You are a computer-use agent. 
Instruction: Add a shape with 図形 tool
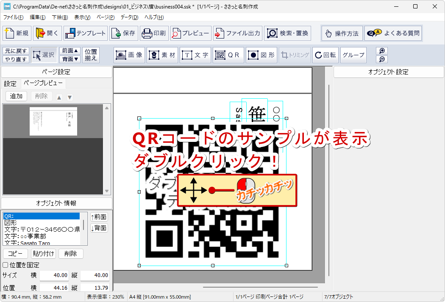[x=261, y=55]
